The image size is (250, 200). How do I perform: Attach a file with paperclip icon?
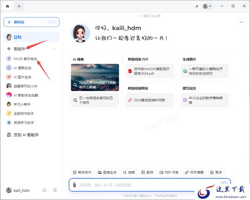click(75, 185)
